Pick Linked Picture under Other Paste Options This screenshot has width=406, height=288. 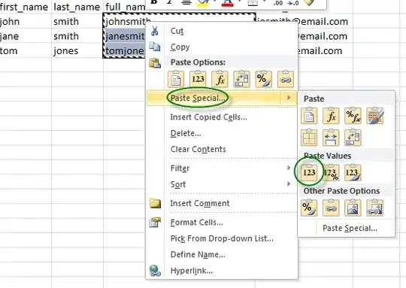pyautogui.click(x=375, y=208)
